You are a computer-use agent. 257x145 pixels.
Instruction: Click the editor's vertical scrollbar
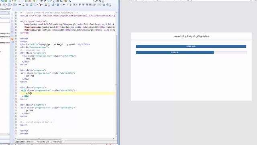pyautogui.click(x=116, y=85)
